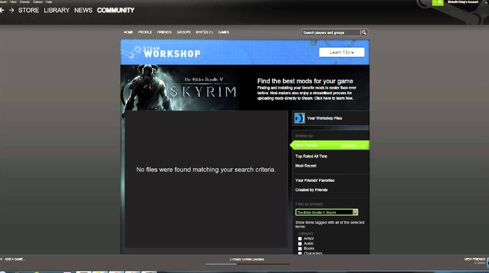Click the No files were found message
The width and height of the screenshot is (489, 273).
click(206, 170)
